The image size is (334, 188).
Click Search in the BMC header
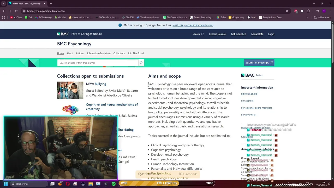click(x=198, y=34)
